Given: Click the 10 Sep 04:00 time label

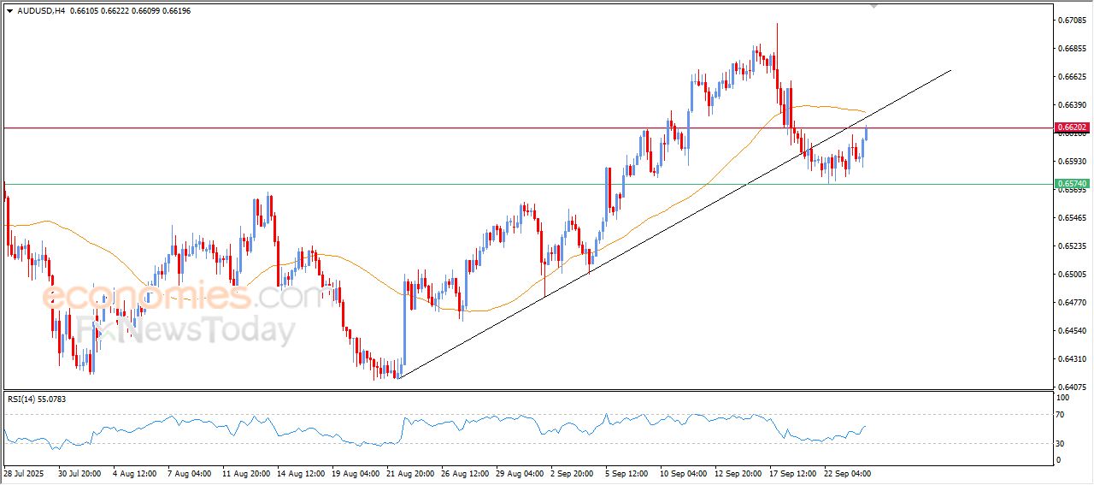Looking at the screenshot, I should tap(684, 473).
